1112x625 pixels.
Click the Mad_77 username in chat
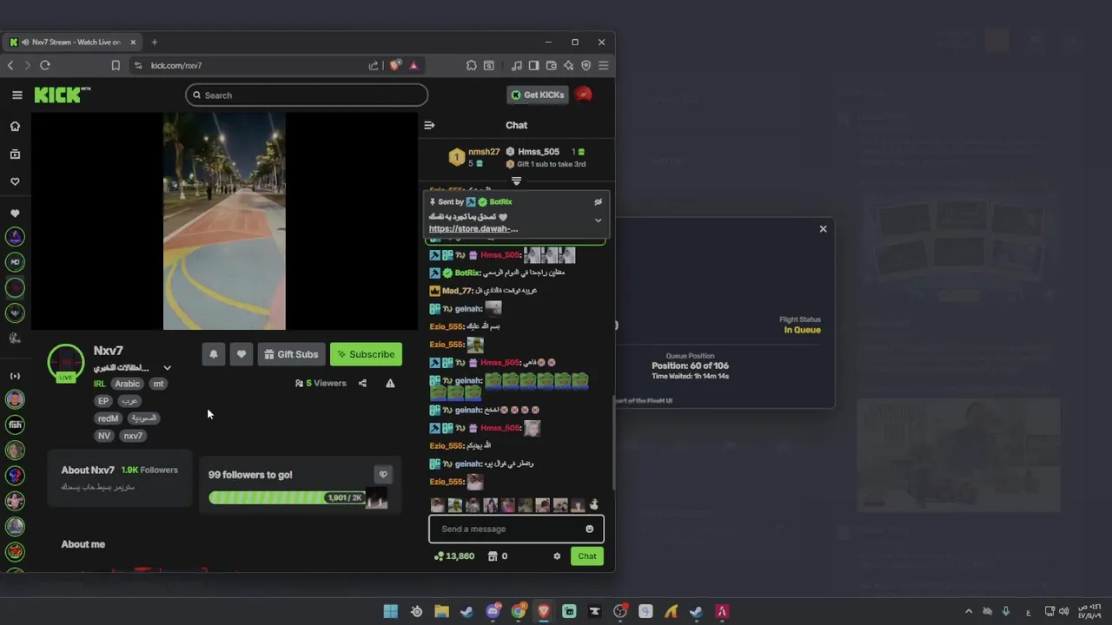pyautogui.click(x=458, y=291)
